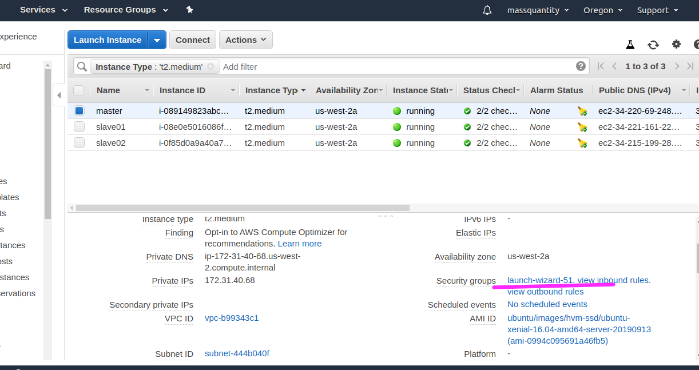Click the pin shortcut icon in navbar
This screenshot has width=699, height=370.
(190, 10)
